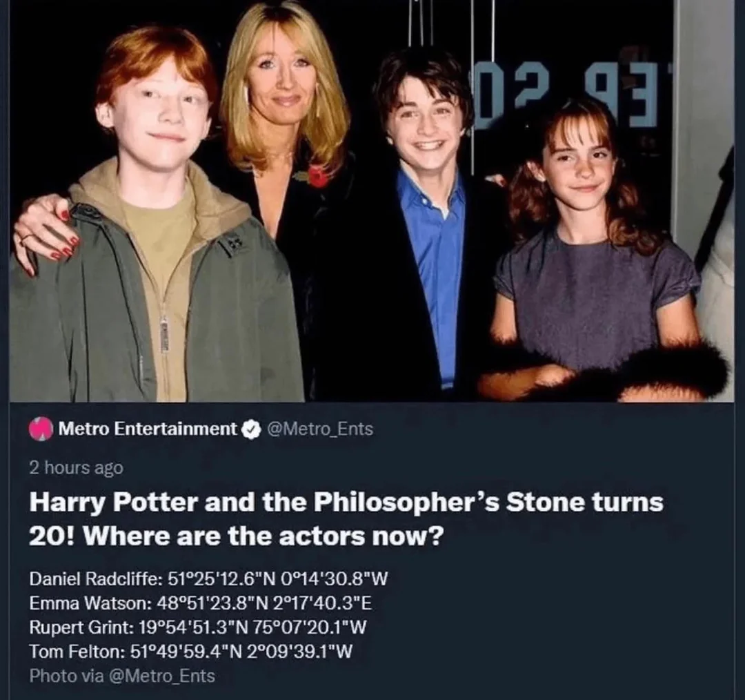Screen dimensions: 745x700
Task: Select the Tom Felton coordinates line
Action: tap(190, 651)
